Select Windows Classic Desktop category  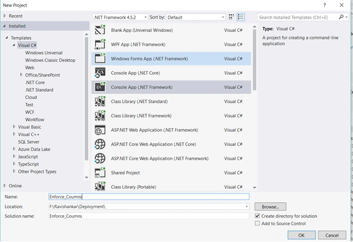[x=50, y=60]
